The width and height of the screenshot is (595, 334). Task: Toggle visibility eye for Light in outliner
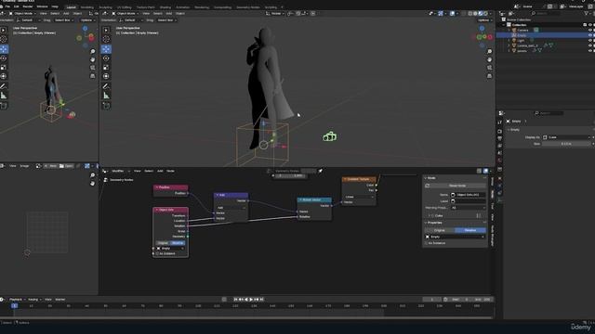pyautogui.click(x=590, y=40)
